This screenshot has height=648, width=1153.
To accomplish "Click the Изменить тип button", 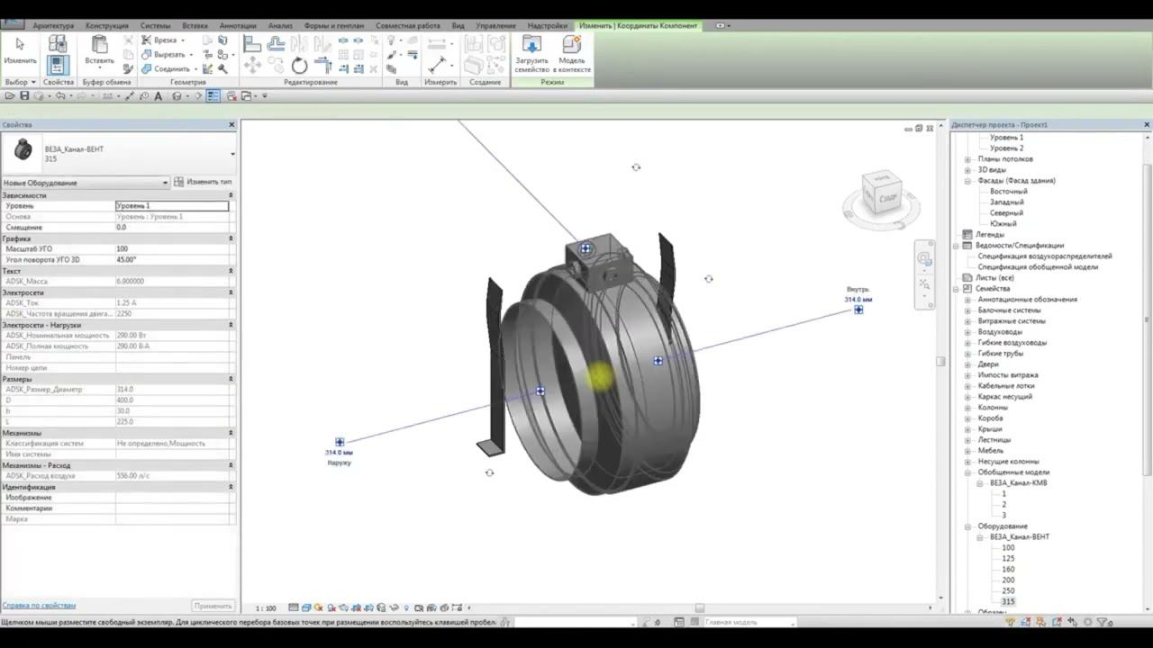I will [203, 183].
